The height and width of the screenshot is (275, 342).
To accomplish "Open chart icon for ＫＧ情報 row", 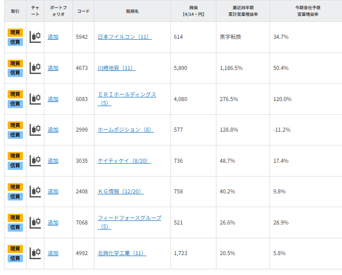I will (x=35, y=191).
